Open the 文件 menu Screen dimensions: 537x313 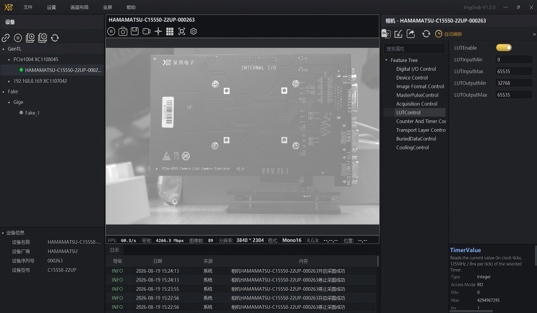tap(28, 7)
